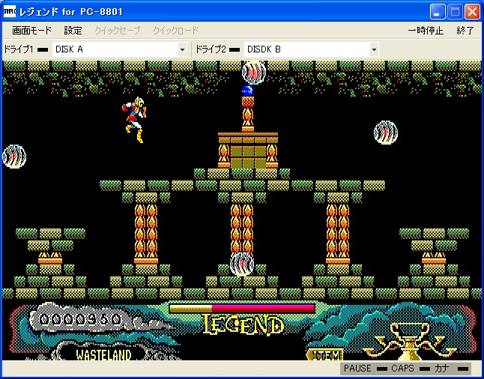Image resolution: width=484 pixels, height=379 pixels.
Task: Click the bubble enemy above the blue orb
Action: 254,73
